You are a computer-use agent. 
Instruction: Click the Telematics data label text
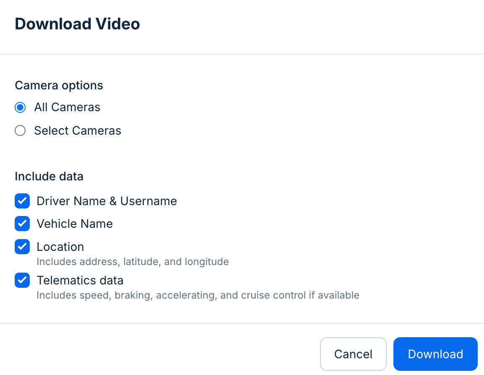click(x=80, y=280)
